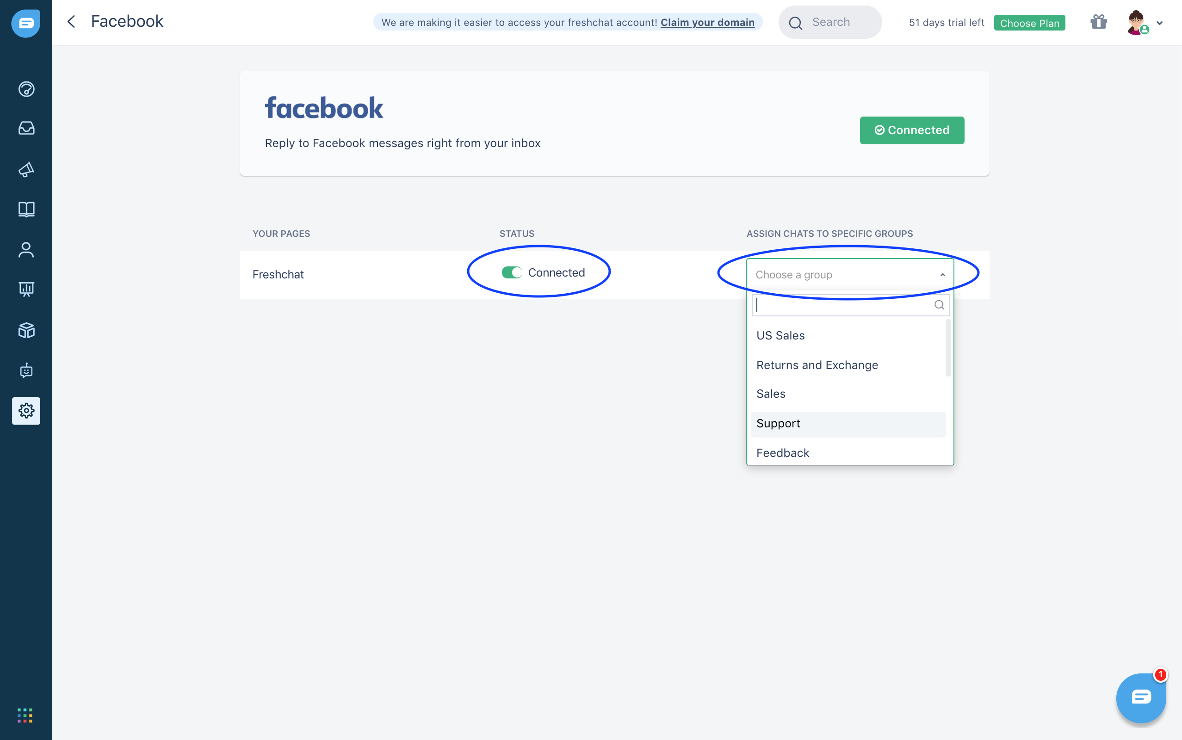Open the bot icon in sidebar
Image resolution: width=1182 pixels, height=740 pixels.
pos(26,370)
